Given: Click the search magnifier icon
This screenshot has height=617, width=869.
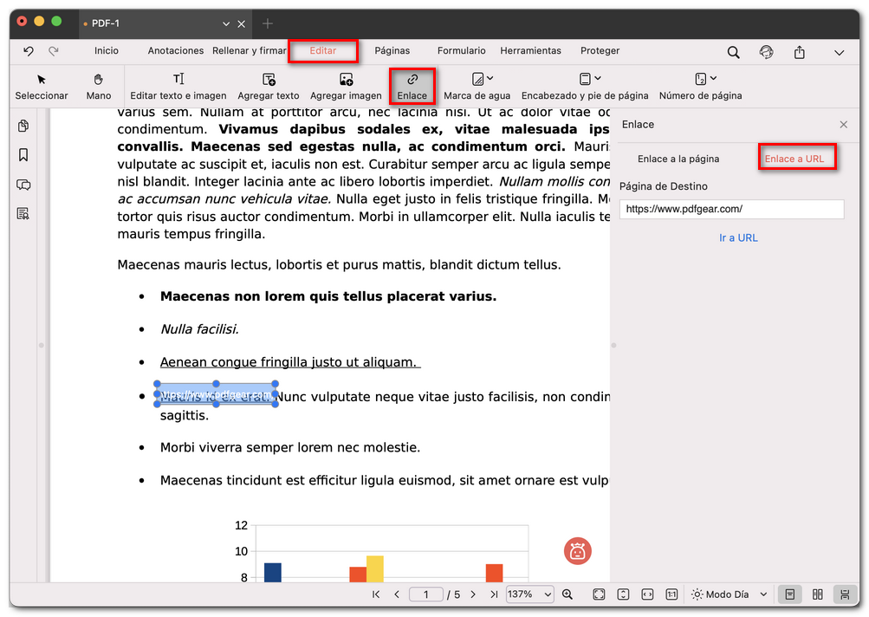Looking at the screenshot, I should 733,52.
